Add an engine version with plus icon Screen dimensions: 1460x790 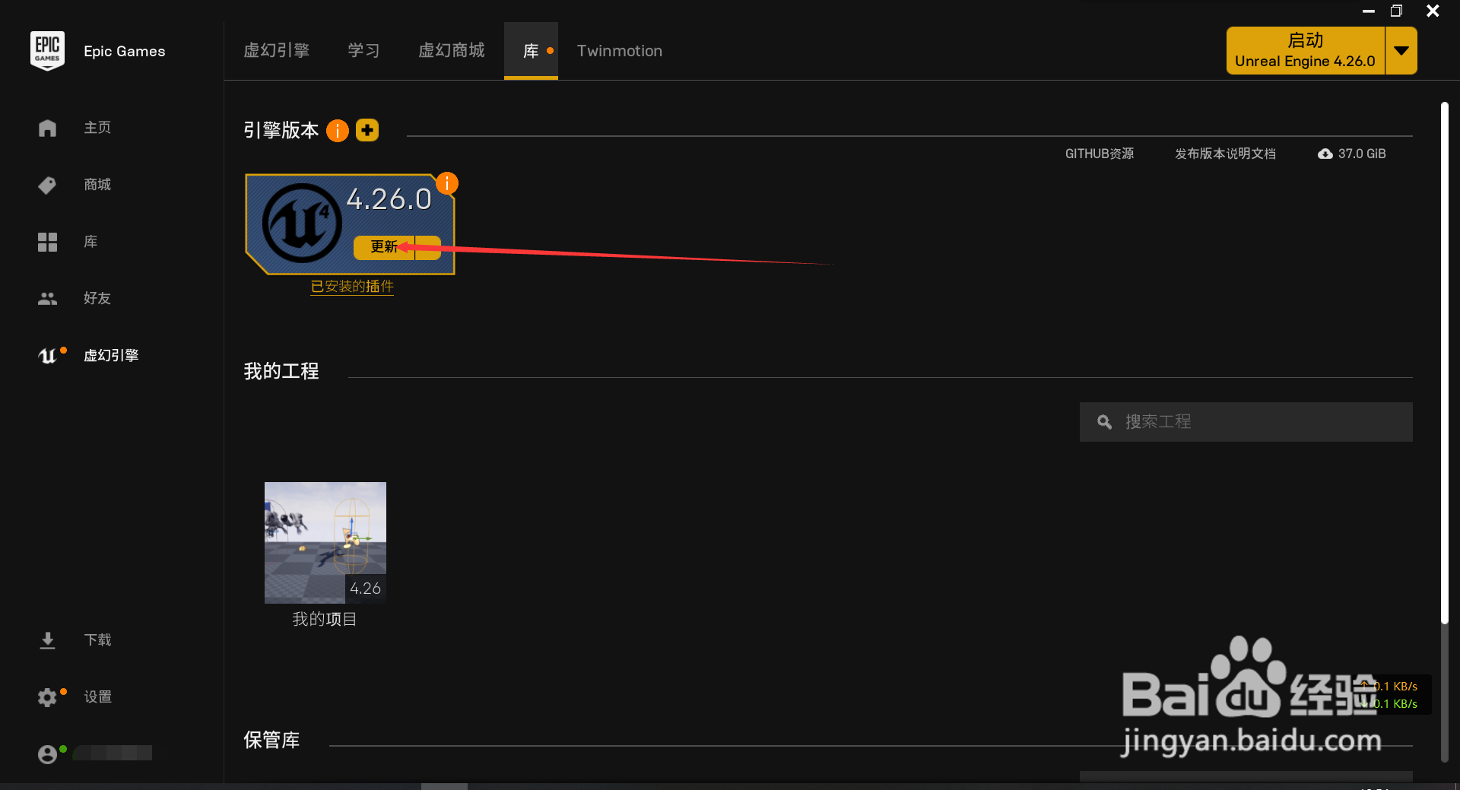point(367,131)
